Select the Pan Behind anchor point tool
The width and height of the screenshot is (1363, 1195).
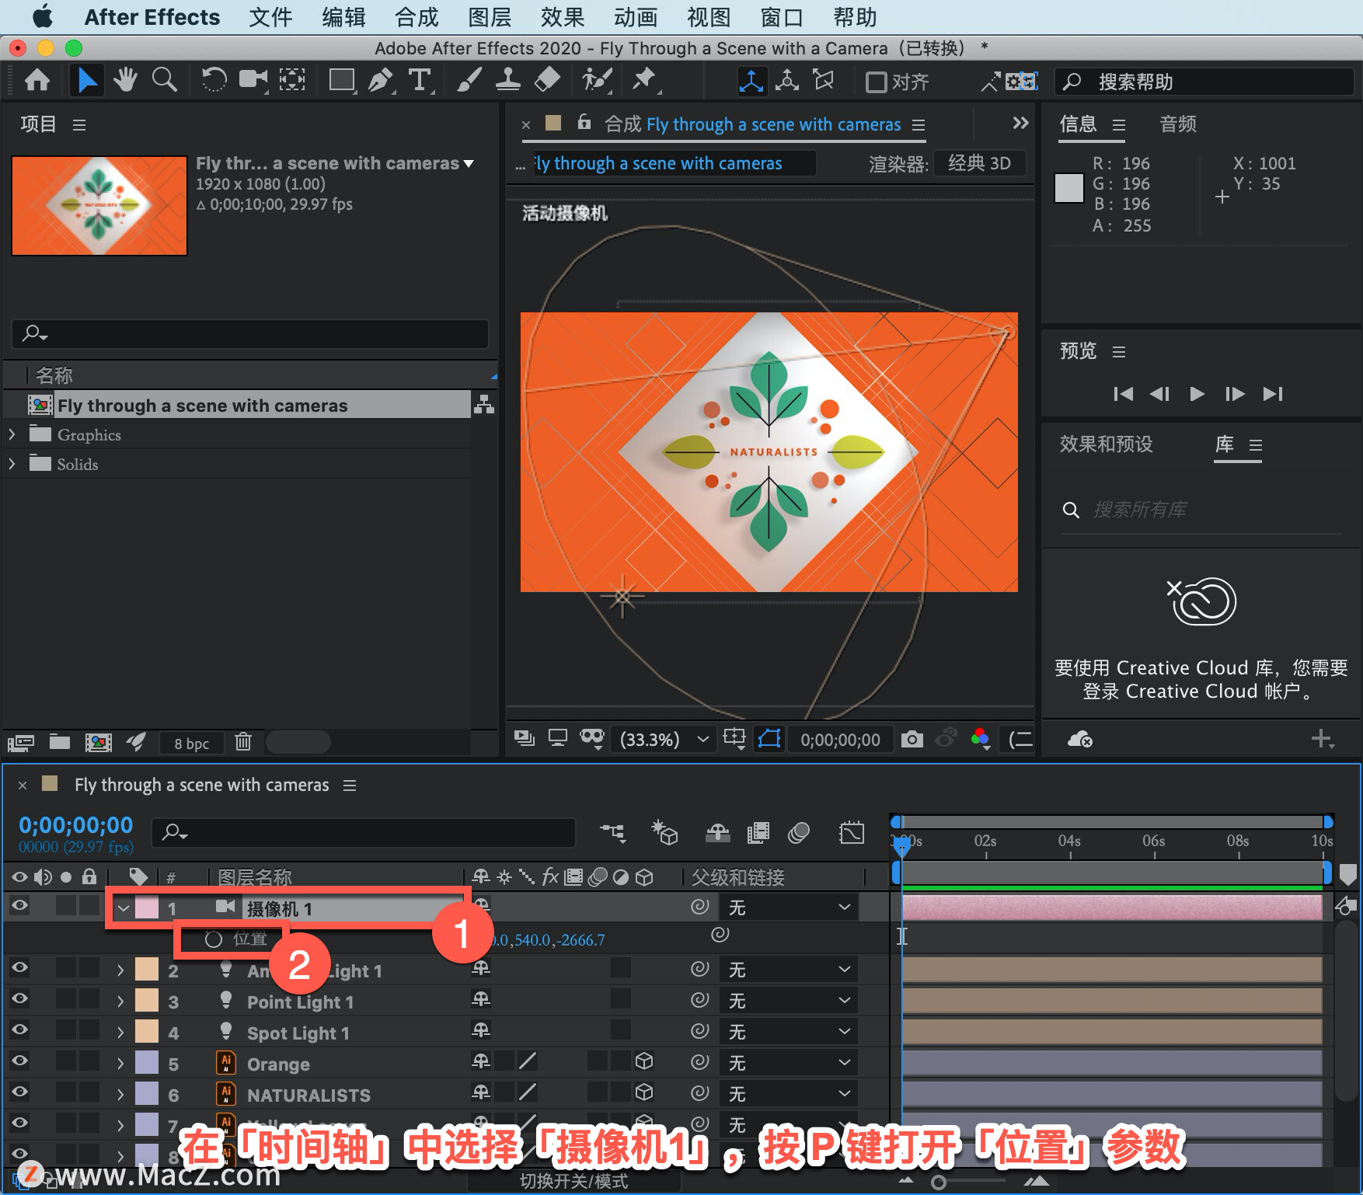pos(292,80)
